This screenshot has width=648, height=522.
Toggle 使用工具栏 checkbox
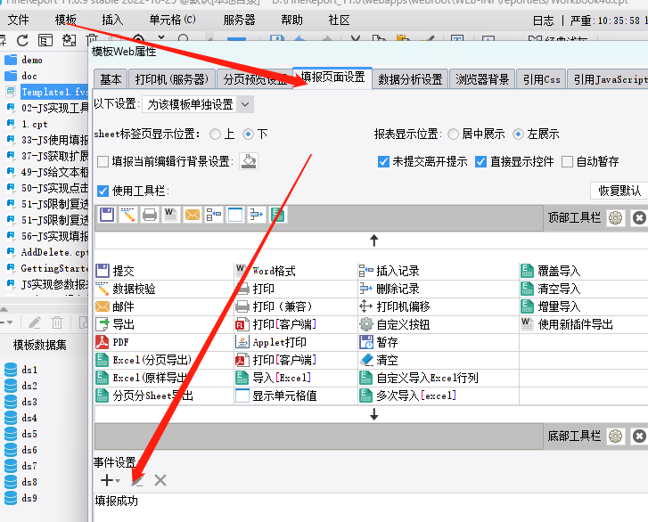pos(103,191)
